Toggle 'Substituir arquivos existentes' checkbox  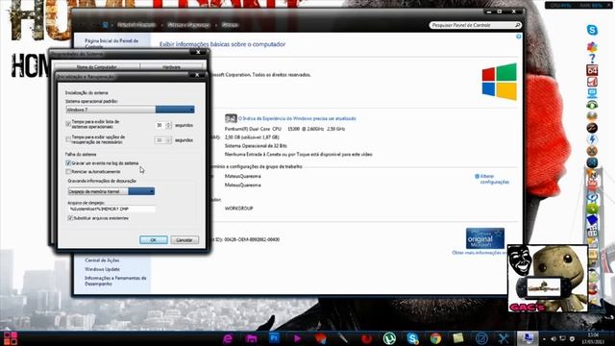coord(70,218)
